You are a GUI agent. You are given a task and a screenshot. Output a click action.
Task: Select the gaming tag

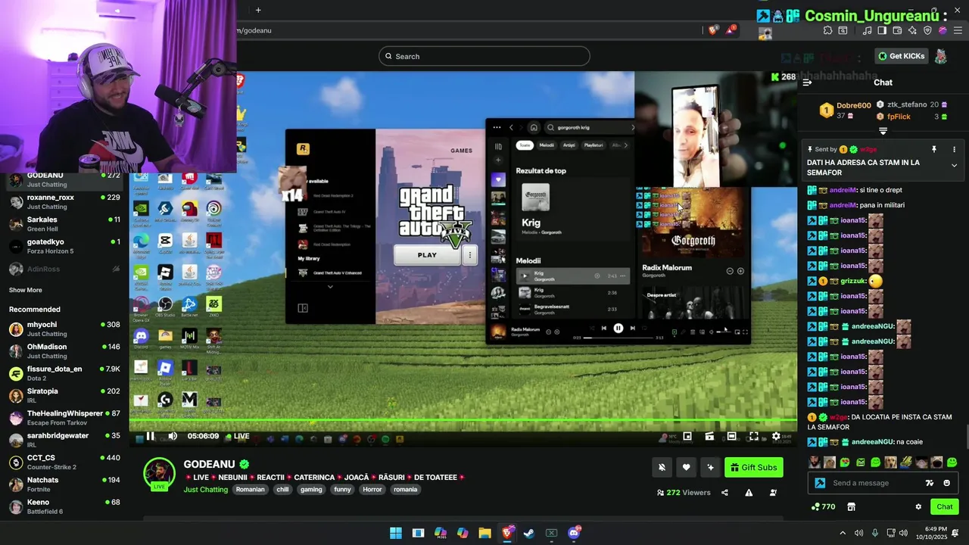(311, 490)
